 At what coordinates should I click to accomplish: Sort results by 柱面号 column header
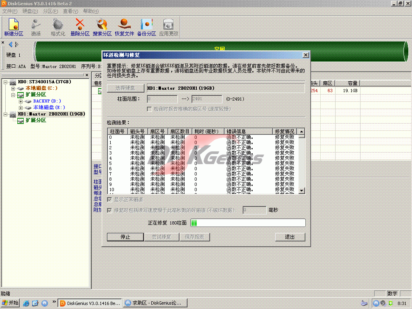coord(117,132)
